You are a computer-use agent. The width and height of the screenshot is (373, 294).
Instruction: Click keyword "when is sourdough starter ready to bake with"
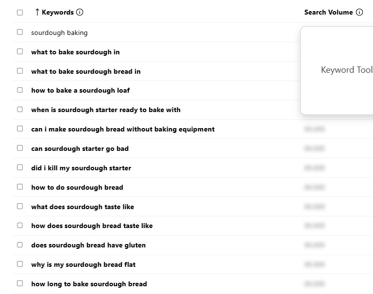click(105, 110)
